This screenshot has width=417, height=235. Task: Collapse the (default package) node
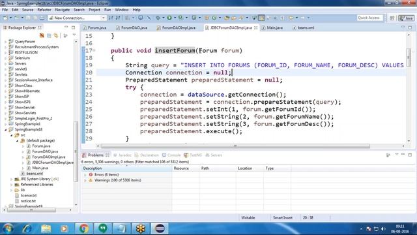(18, 140)
